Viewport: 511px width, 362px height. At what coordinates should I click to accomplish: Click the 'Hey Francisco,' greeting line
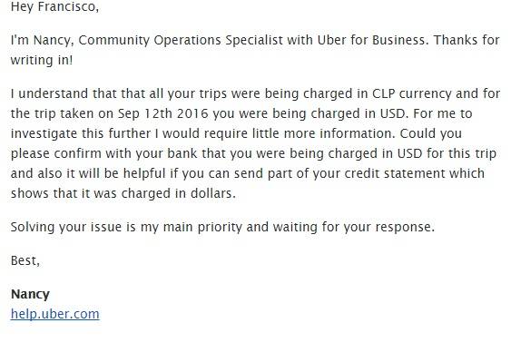click(54, 6)
